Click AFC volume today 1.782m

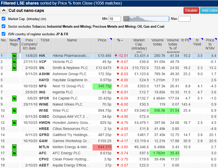157,153
